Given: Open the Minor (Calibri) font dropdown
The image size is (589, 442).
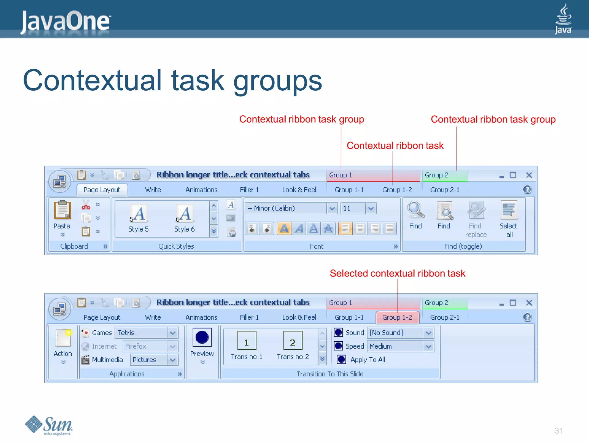Looking at the screenshot, I should click(332, 208).
